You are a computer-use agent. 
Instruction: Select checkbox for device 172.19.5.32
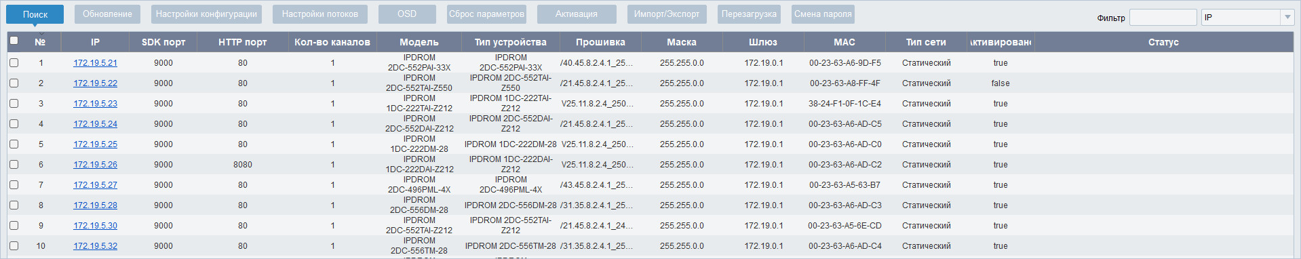[14, 245]
